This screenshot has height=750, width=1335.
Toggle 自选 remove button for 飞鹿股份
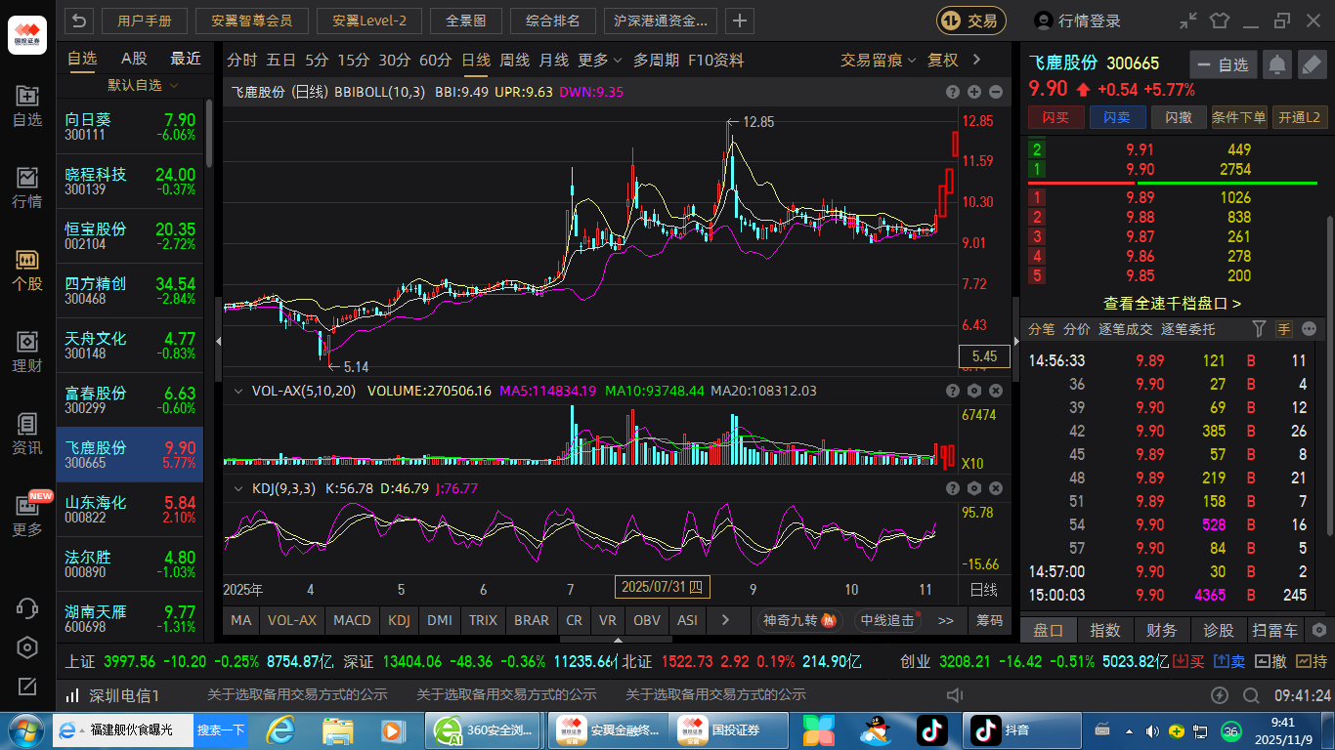(1223, 64)
